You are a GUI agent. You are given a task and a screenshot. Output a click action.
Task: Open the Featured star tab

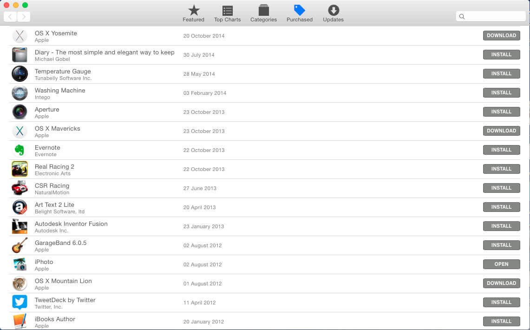(193, 13)
